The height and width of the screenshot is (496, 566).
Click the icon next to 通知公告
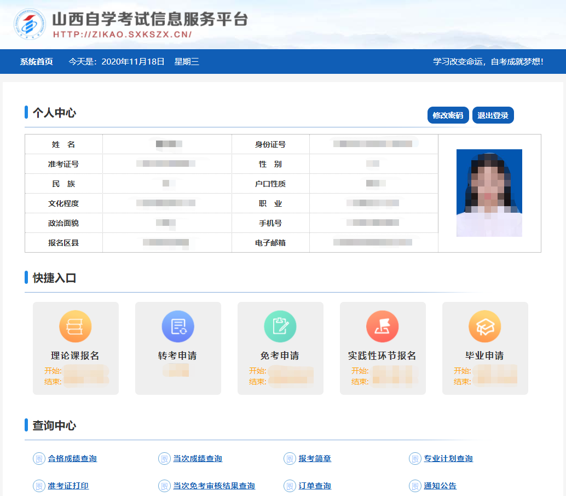413,486
